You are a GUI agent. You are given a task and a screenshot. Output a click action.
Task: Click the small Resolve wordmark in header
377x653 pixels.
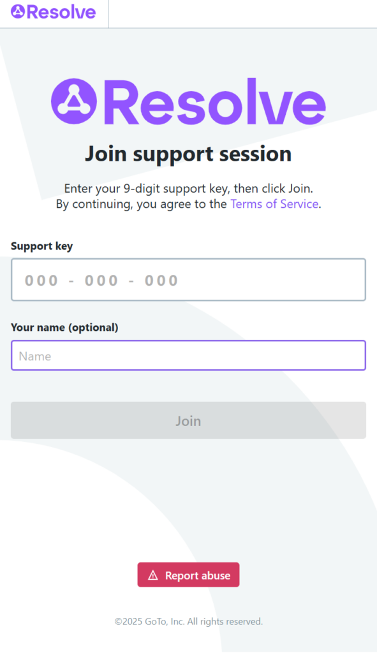(x=61, y=11)
